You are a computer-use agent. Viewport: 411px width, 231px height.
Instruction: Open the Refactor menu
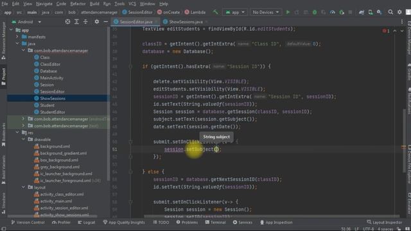78,4
